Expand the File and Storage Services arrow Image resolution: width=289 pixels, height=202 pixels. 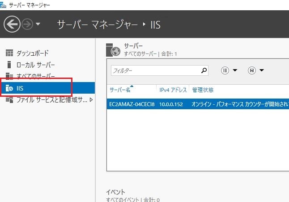point(91,100)
